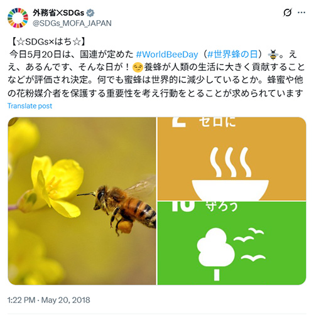This screenshot has width=314, height=315.
Task: Click the 【☆SDGs×はち☆】 headline line
Action: 48,41
